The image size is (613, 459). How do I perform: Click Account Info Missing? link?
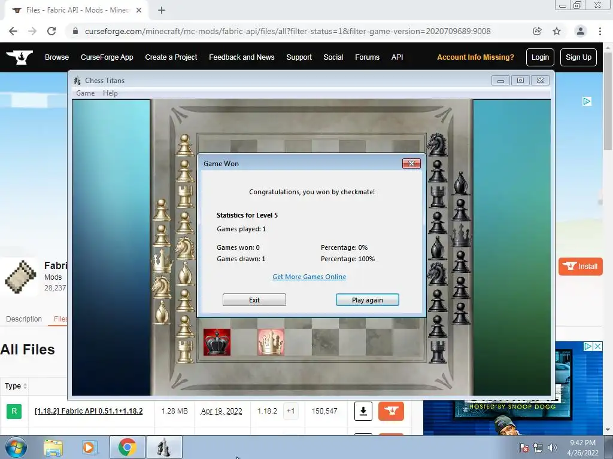tap(475, 57)
